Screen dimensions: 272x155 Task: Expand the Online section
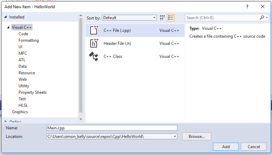point(5,121)
